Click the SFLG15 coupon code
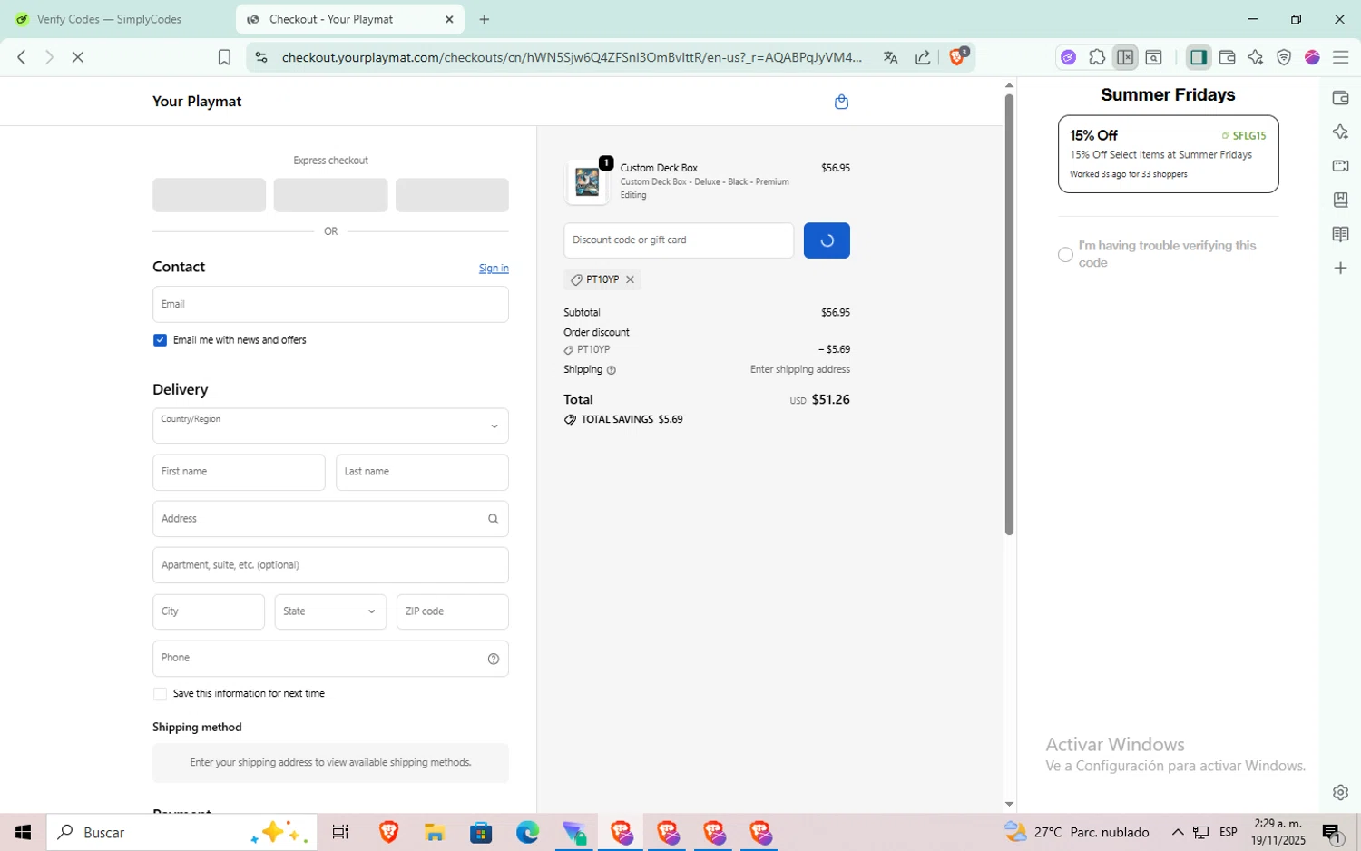 (x=1244, y=136)
